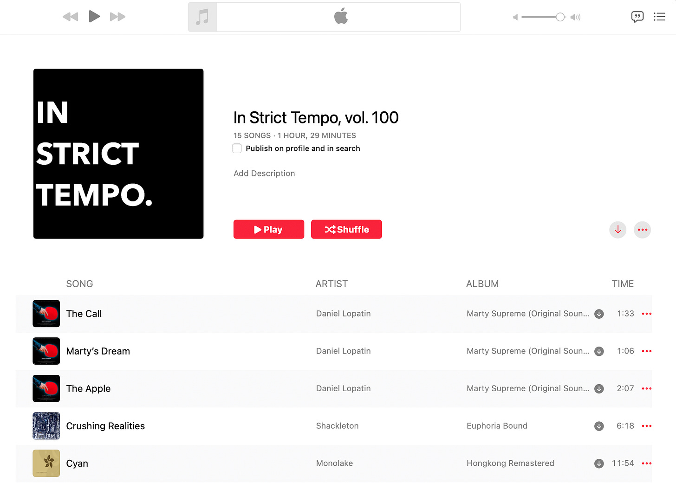Screen dimensions: 676x483
Task: Click the 6:18 duration of Crushing Realities
Action: pyautogui.click(x=625, y=426)
